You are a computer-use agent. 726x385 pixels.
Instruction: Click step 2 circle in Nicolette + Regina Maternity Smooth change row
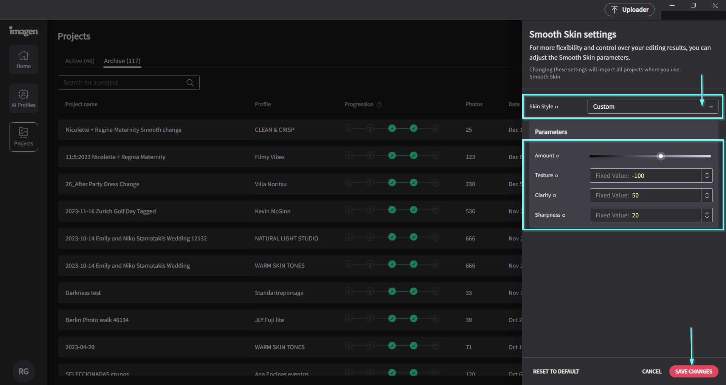(370, 128)
